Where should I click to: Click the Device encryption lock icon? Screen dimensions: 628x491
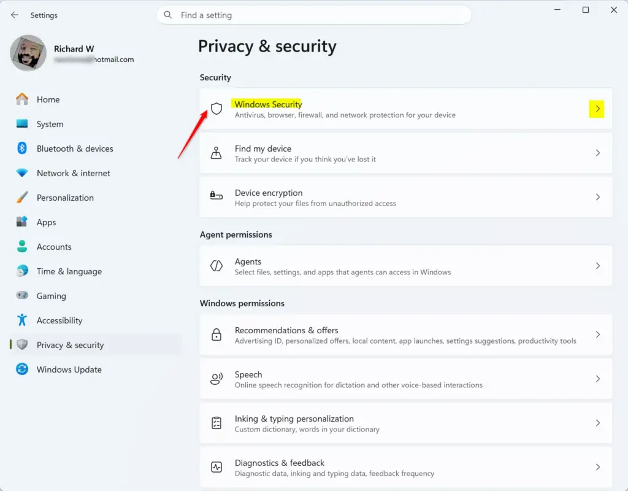point(216,196)
